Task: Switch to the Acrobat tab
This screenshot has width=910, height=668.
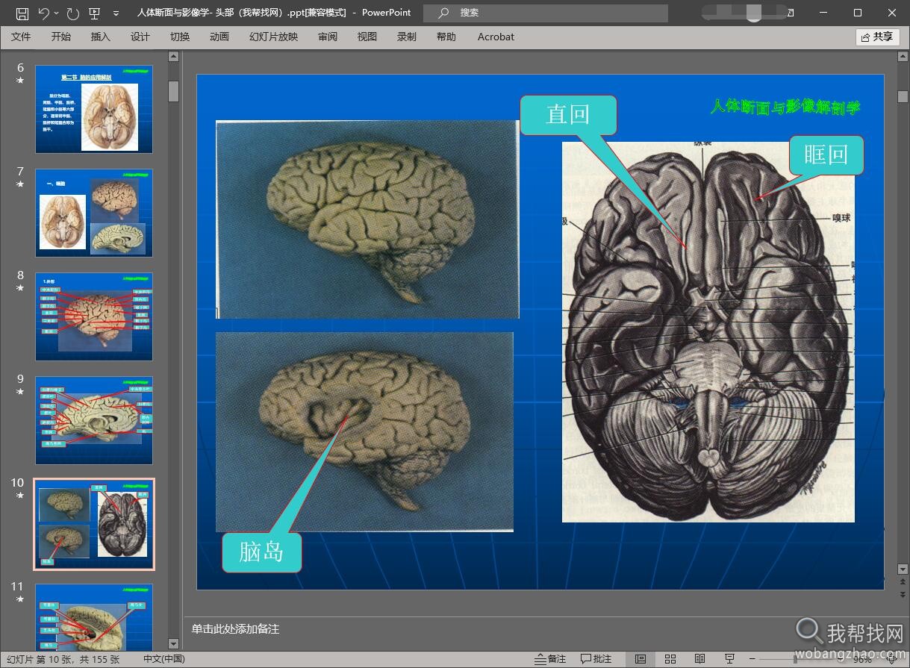Action: point(496,37)
